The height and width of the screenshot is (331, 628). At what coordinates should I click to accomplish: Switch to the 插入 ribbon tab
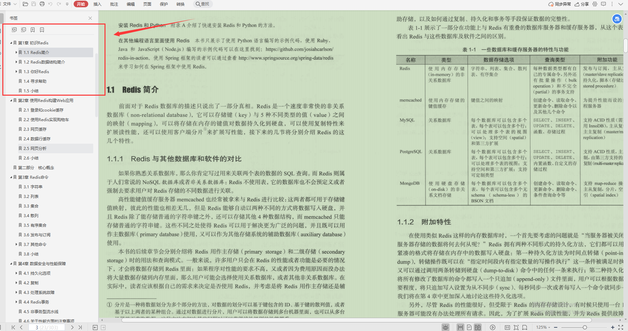coord(98,4)
